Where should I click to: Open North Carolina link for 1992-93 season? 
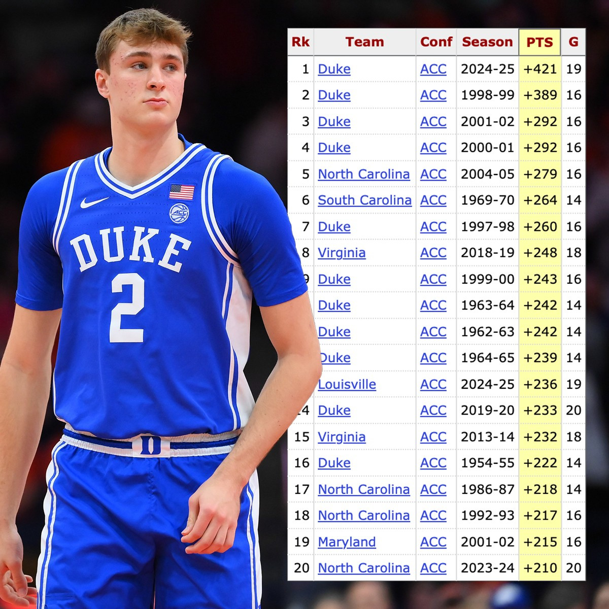[x=363, y=516]
